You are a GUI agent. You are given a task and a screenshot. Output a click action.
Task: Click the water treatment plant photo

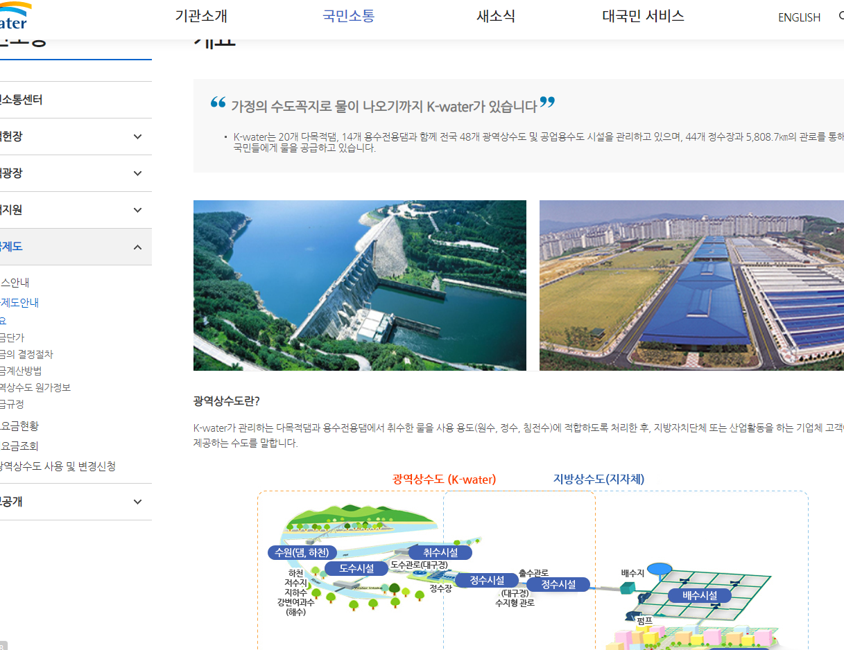(x=691, y=286)
